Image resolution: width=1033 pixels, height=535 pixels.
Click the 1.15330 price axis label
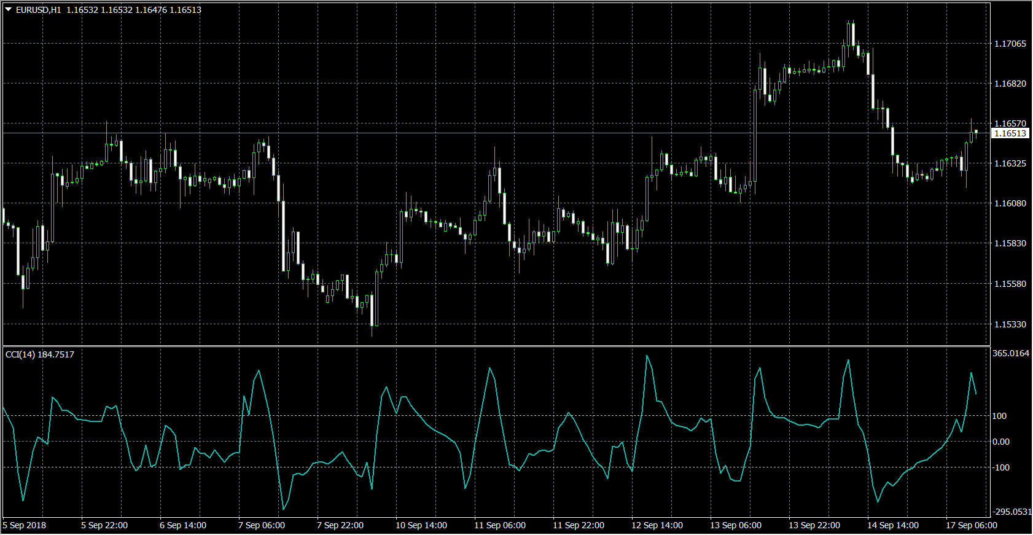[x=1010, y=324]
